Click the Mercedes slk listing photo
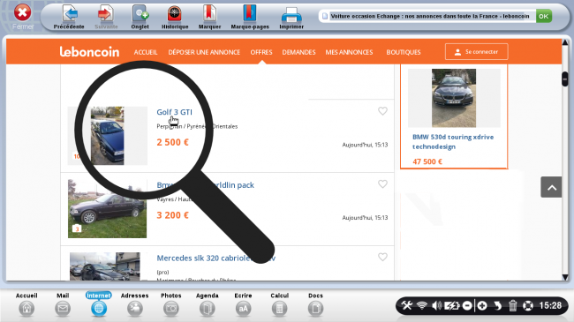The image size is (574, 322). (x=105, y=266)
